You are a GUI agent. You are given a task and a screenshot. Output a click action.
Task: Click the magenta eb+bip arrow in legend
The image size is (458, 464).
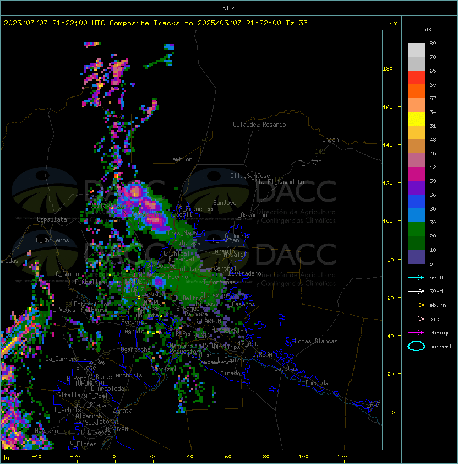416,333
